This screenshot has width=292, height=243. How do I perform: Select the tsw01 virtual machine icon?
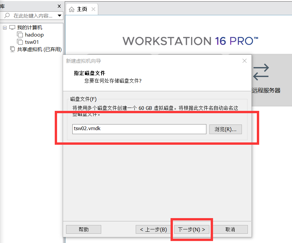(x=20, y=42)
